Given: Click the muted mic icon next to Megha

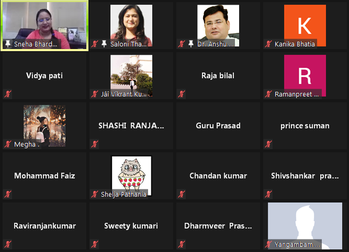Looking at the screenshot, I should (x=8, y=144).
